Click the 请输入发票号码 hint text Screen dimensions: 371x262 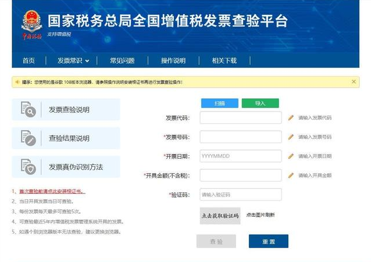[315, 137]
